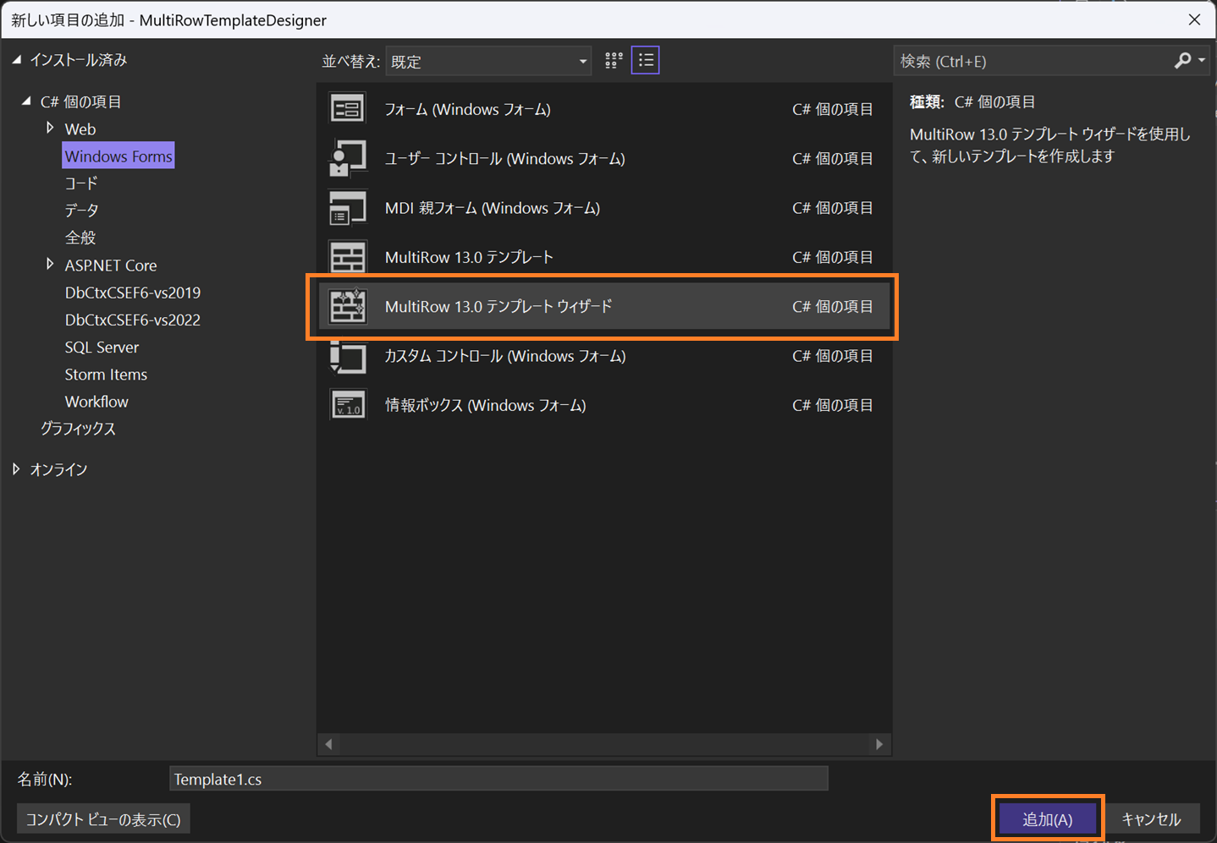Select the Form (Windows フォーム) template icon
The image size is (1217, 843).
(x=347, y=109)
